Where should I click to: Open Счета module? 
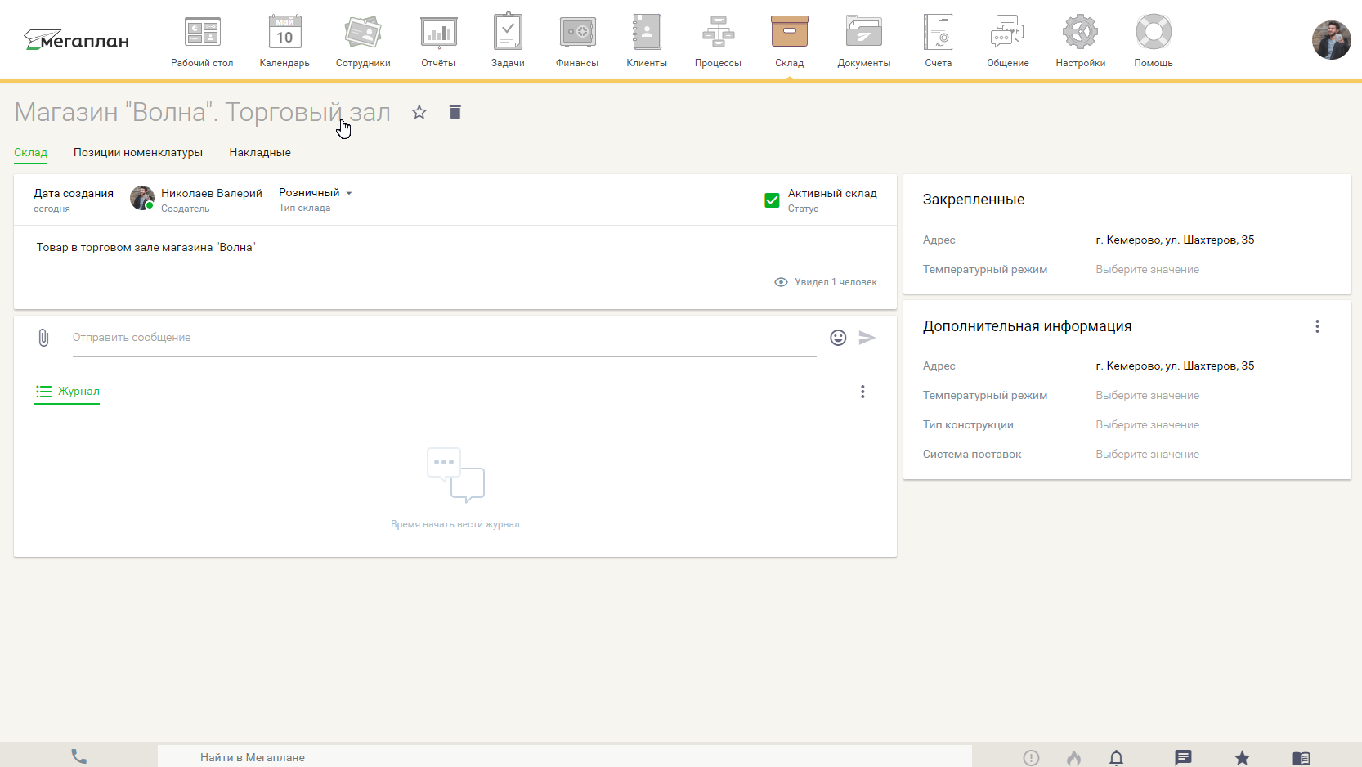[x=939, y=41]
